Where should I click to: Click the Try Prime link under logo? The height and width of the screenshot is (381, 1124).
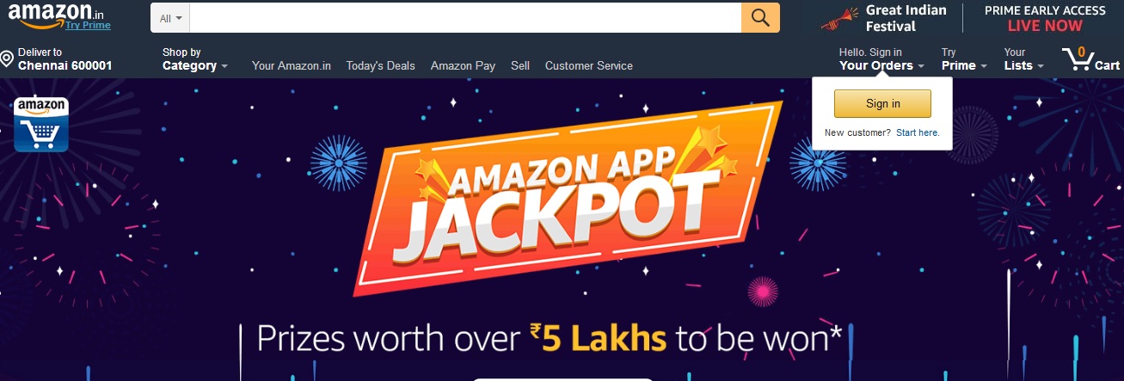click(88, 26)
